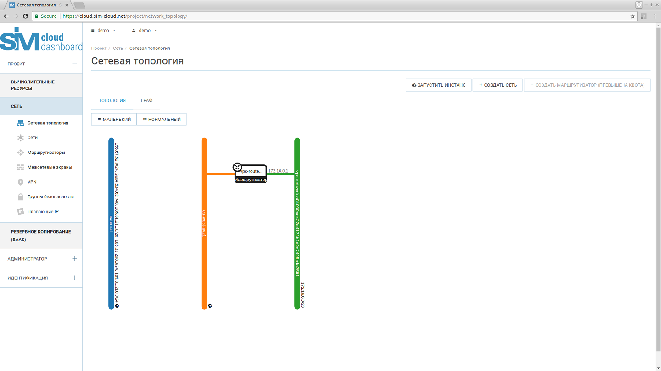The image size is (661, 371).
Task: Expand the ИДЕНТИФИКАЦИЯ section
Action: [x=74, y=278]
